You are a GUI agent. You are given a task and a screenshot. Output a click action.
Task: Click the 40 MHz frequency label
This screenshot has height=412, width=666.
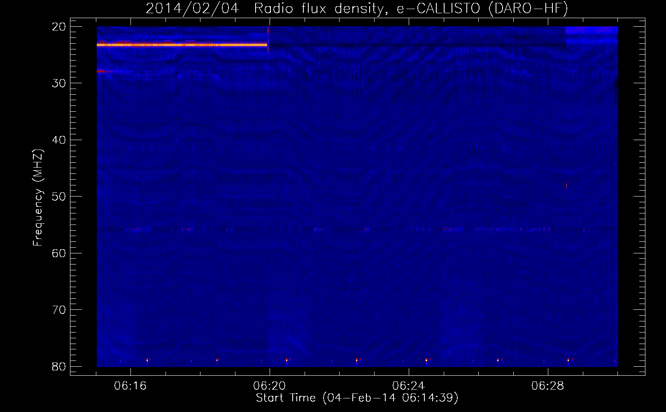59,140
